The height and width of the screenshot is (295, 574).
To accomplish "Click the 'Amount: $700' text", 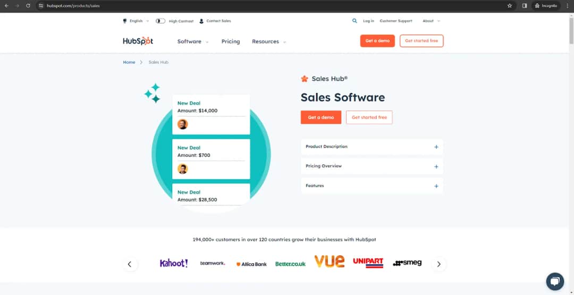I will pos(193,155).
